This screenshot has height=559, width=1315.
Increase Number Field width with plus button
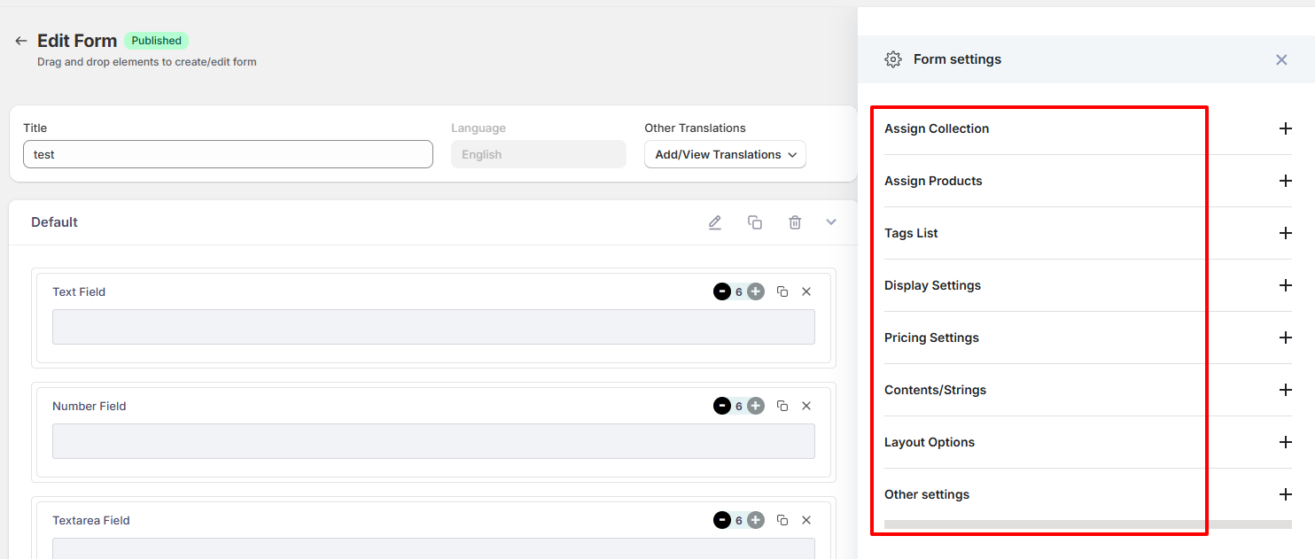point(755,406)
